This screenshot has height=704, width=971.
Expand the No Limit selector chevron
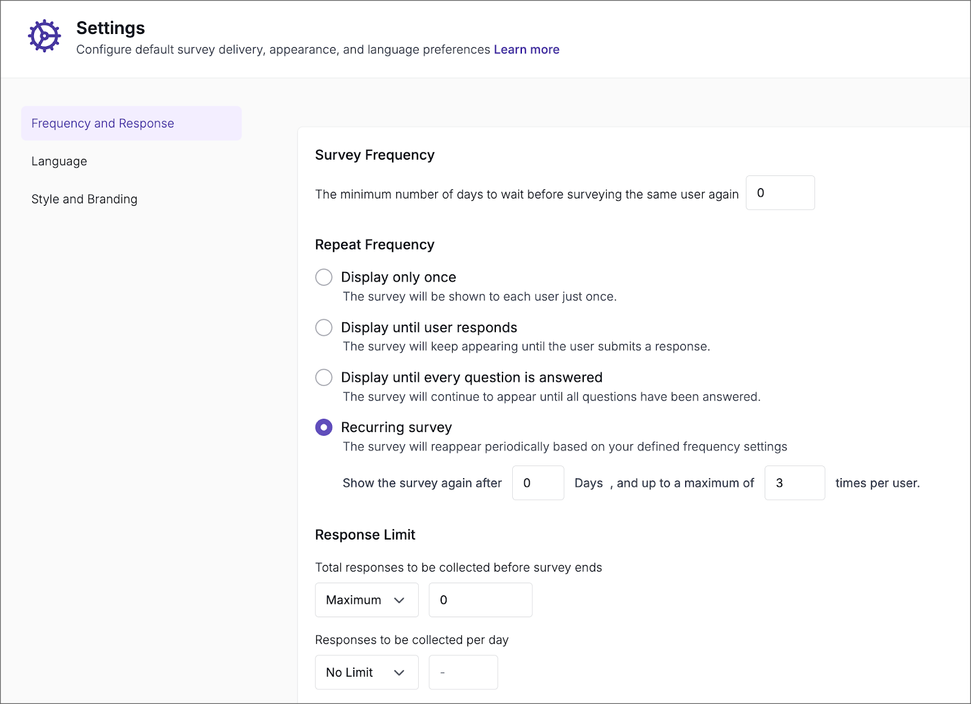(400, 672)
